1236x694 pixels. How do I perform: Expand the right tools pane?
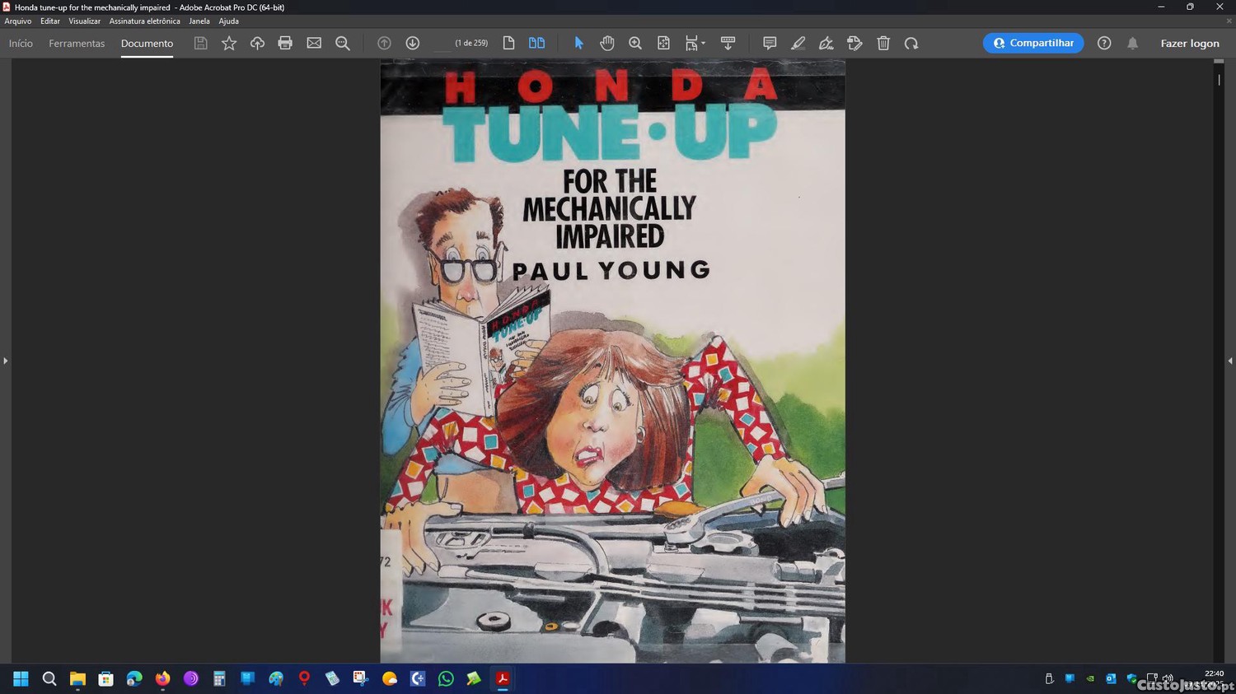[x=1229, y=361]
